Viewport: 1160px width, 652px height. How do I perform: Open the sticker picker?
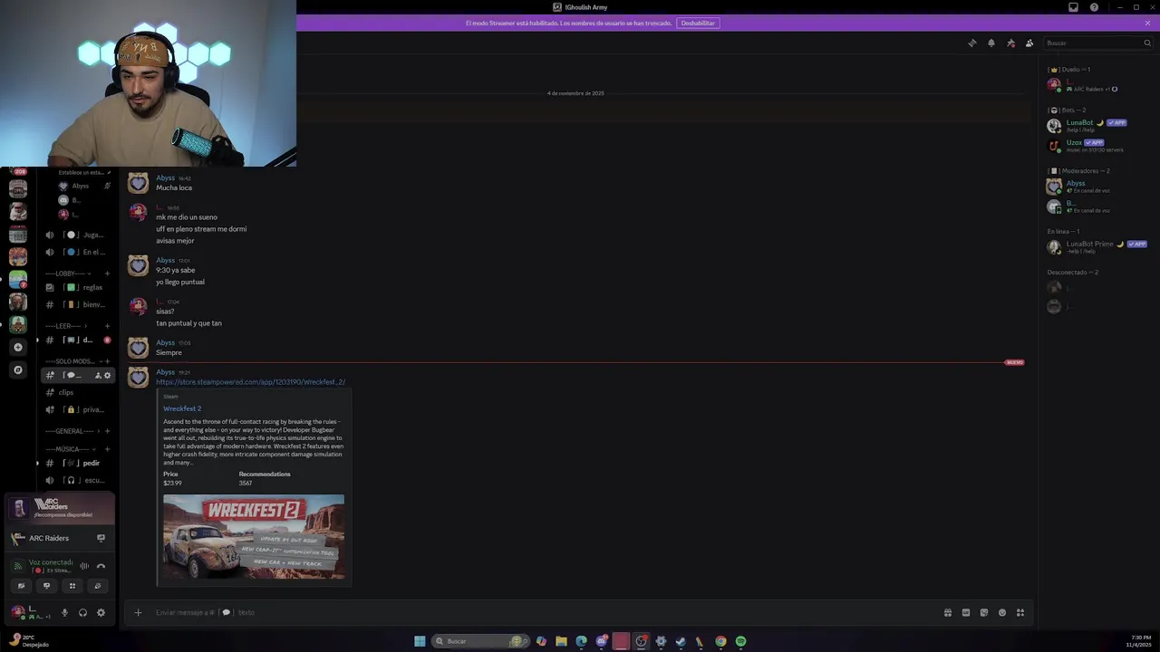click(x=984, y=612)
